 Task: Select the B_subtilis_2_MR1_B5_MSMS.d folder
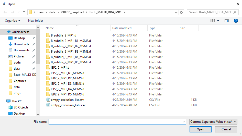(71, 62)
